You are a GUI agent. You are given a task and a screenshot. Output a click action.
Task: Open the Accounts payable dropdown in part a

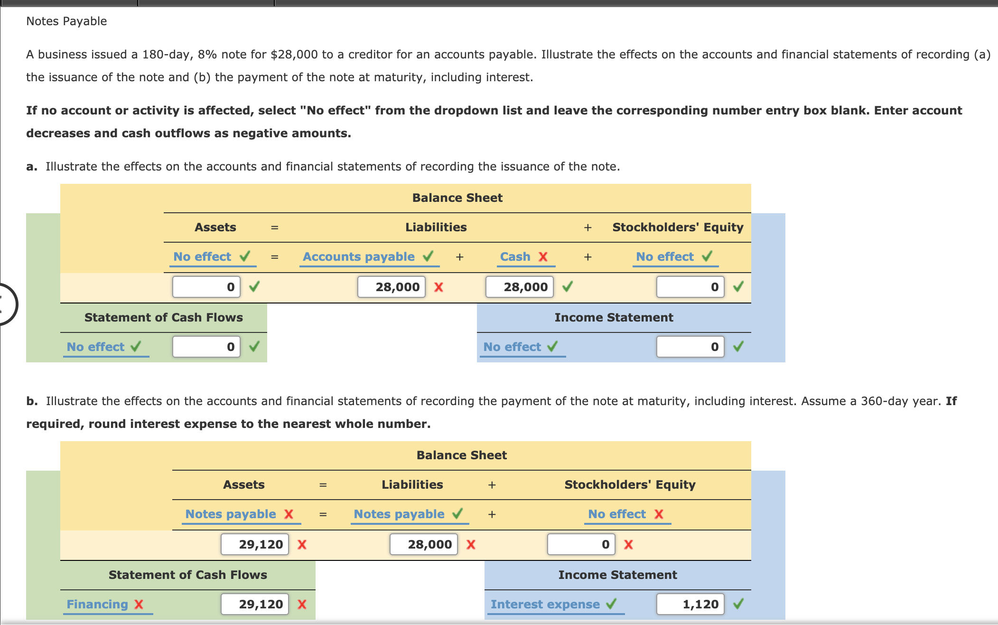pyautogui.click(x=358, y=256)
